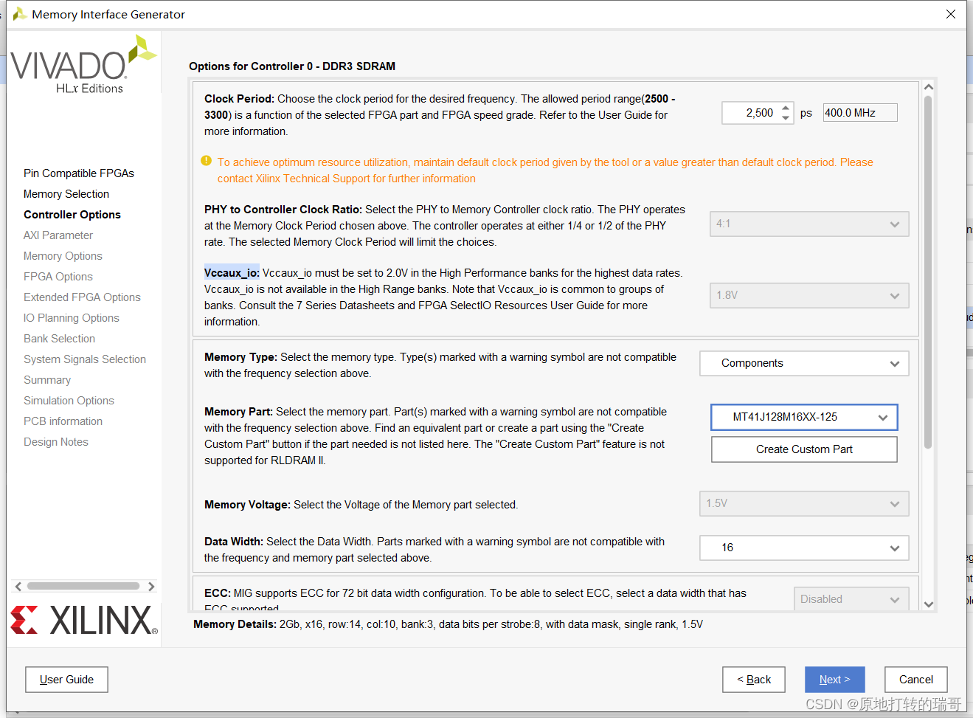Proceed with the Next button

[835, 680]
